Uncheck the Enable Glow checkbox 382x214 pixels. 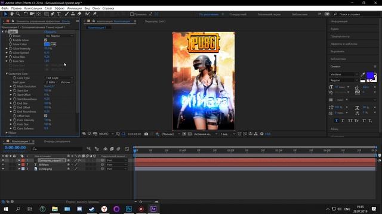pyautogui.click(x=45, y=40)
